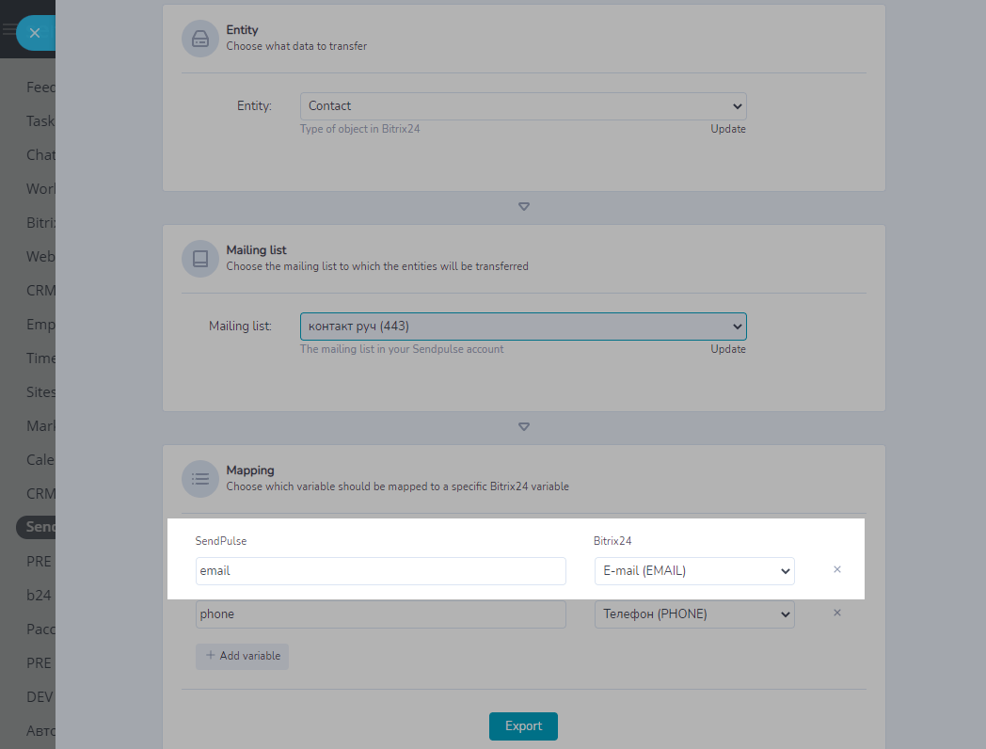Viewport: 986px width, 749px height.
Task: Focus the phone SendPulse variable field
Action: pos(380,614)
